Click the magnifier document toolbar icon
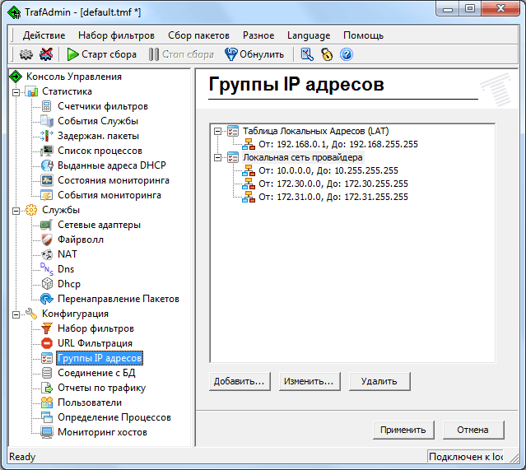The width and height of the screenshot is (526, 470). [307, 54]
